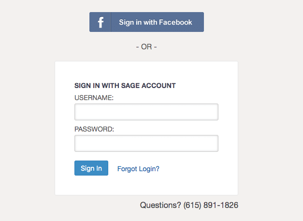Open the Forgot Login? link
The width and height of the screenshot is (303, 221).
point(138,169)
